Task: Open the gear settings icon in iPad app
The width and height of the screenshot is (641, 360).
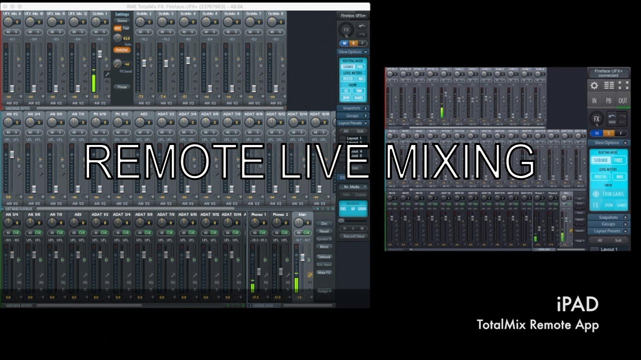Action: coord(594,85)
